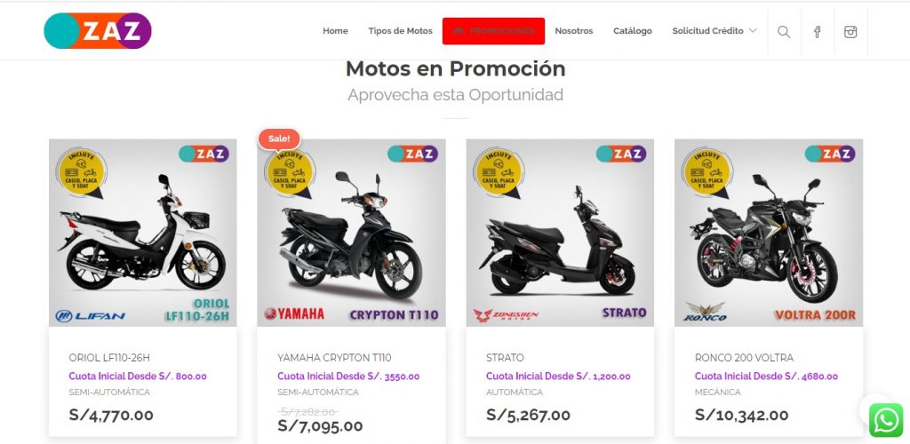Open the YAMAHA CRYPTON T110 product link
Image resolution: width=910 pixels, height=444 pixels.
coord(334,358)
